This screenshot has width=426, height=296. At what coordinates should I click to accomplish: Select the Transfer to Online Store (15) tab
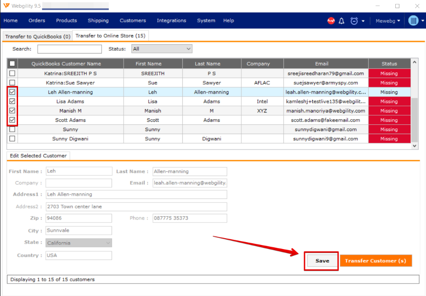coord(111,36)
